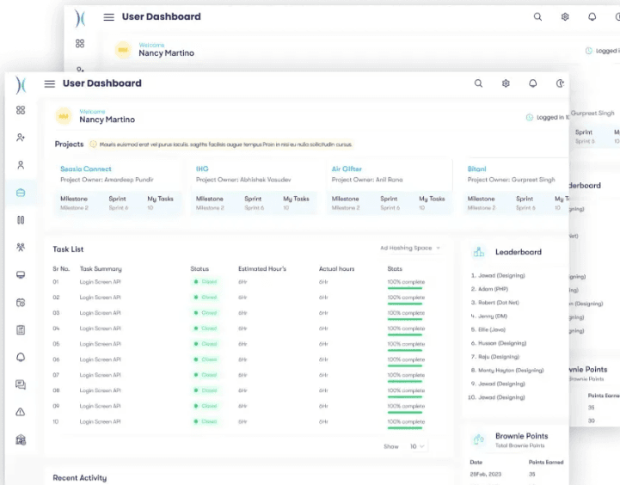The height and width of the screenshot is (485, 620).
Task: Expand the Ad Hashing Space dropdown
Action: (x=410, y=248)
